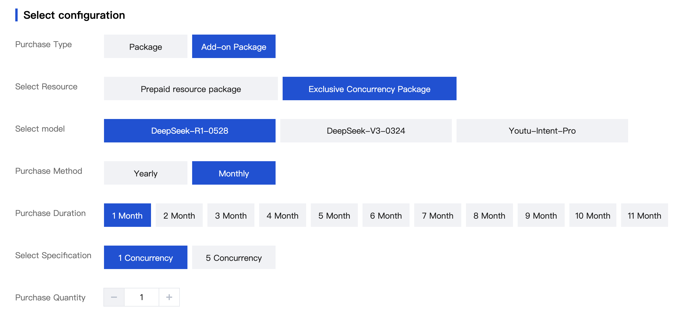Click the "Purchase Type" label
Viewport: 681px width, 313px height.
tap(43, 44)
